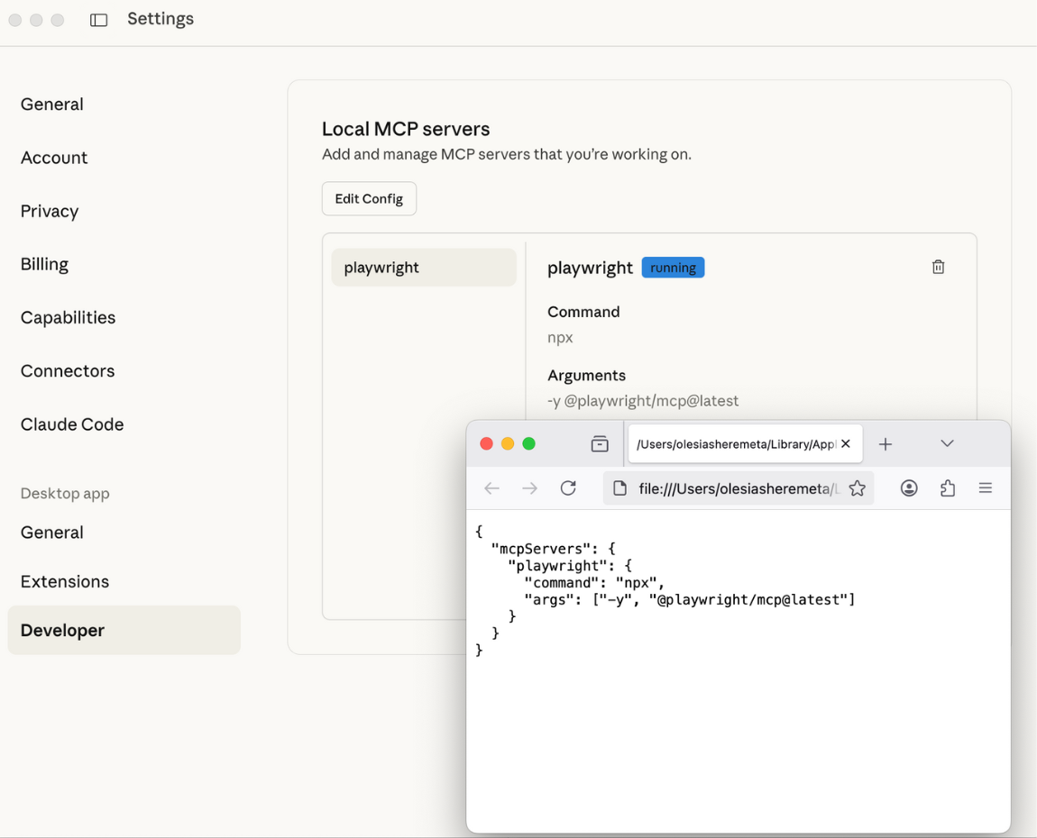Go to Extensions under Desktop app
This screenshot has height=838, width=1037.
65,581
